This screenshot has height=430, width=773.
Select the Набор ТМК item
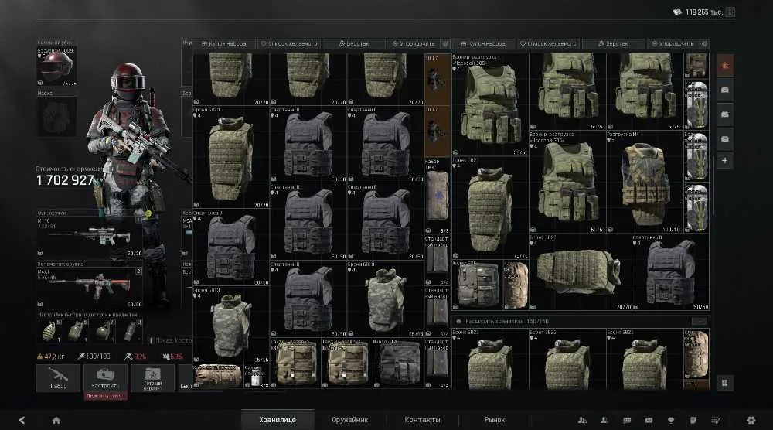(438, 196)
